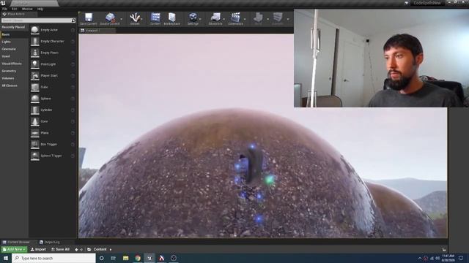Expand the Source Control dropdown arrow
The height and width of the screenshot is (263, 469).
121,19
